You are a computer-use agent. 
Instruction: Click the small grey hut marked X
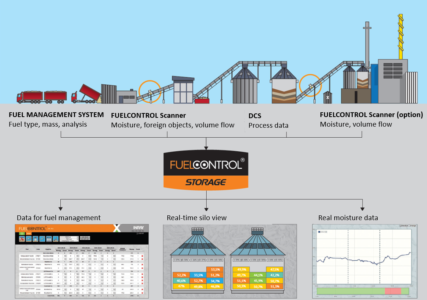tap(328, 97)
